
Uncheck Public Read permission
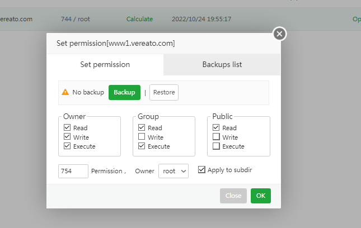point(216,128)
